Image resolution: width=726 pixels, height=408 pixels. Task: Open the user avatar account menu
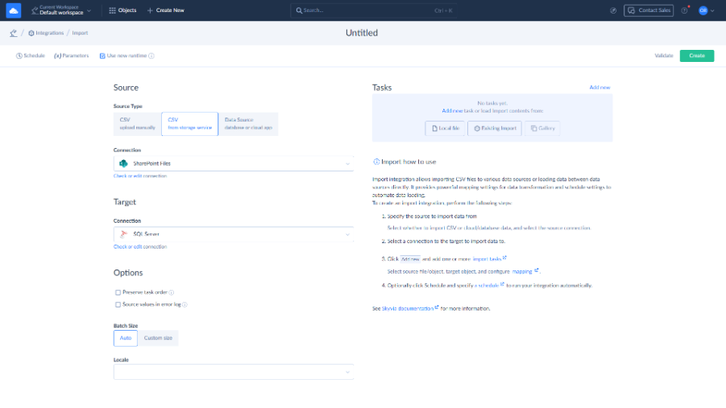tap(703, 10)
